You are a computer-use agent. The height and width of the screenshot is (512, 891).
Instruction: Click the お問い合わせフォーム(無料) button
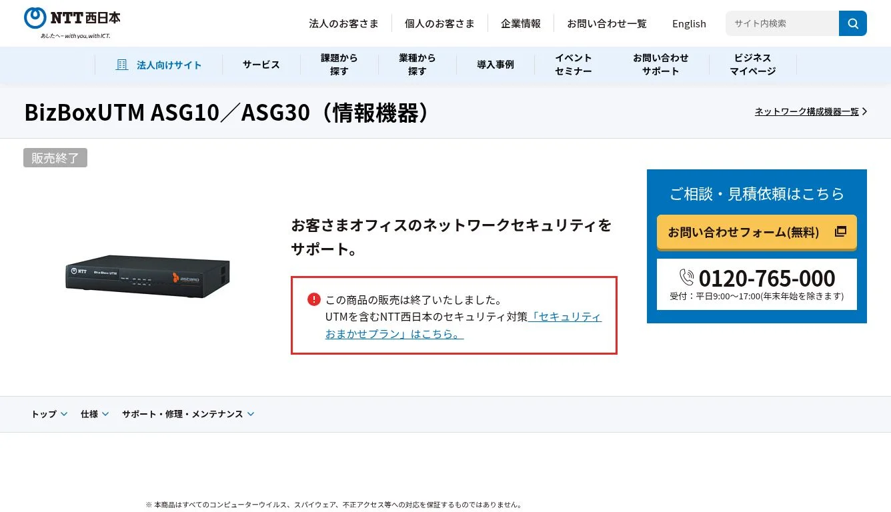pyautogui.click(x=756, y=232)
